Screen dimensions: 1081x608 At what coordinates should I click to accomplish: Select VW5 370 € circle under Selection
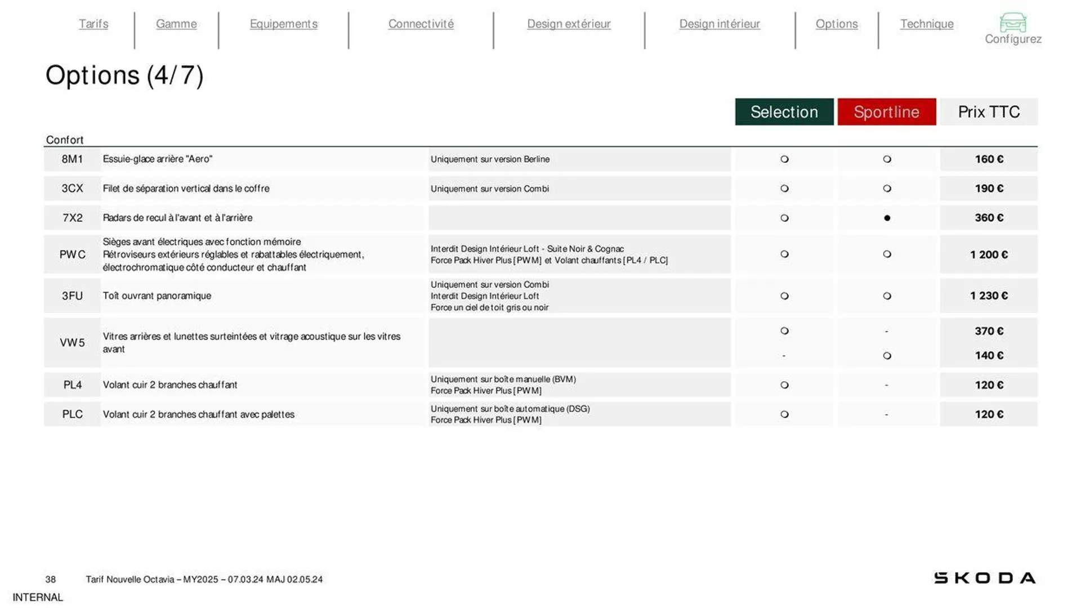point(784,331)
